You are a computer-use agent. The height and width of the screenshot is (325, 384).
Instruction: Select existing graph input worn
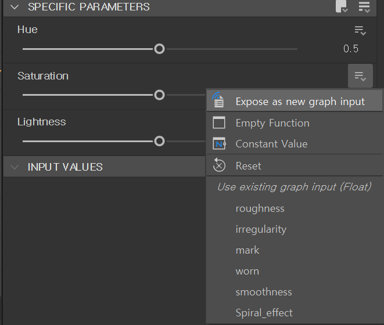pyautogui.click(x=295, y=271)
